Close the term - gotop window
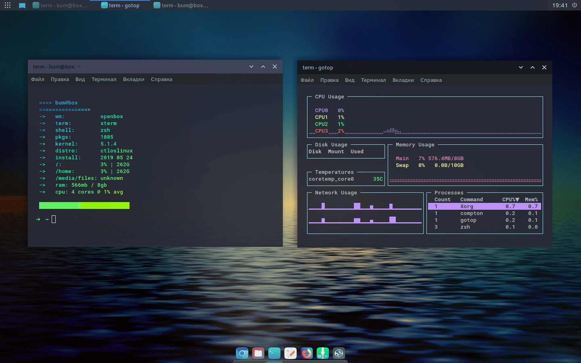581x363 pixels. point(544,67)
